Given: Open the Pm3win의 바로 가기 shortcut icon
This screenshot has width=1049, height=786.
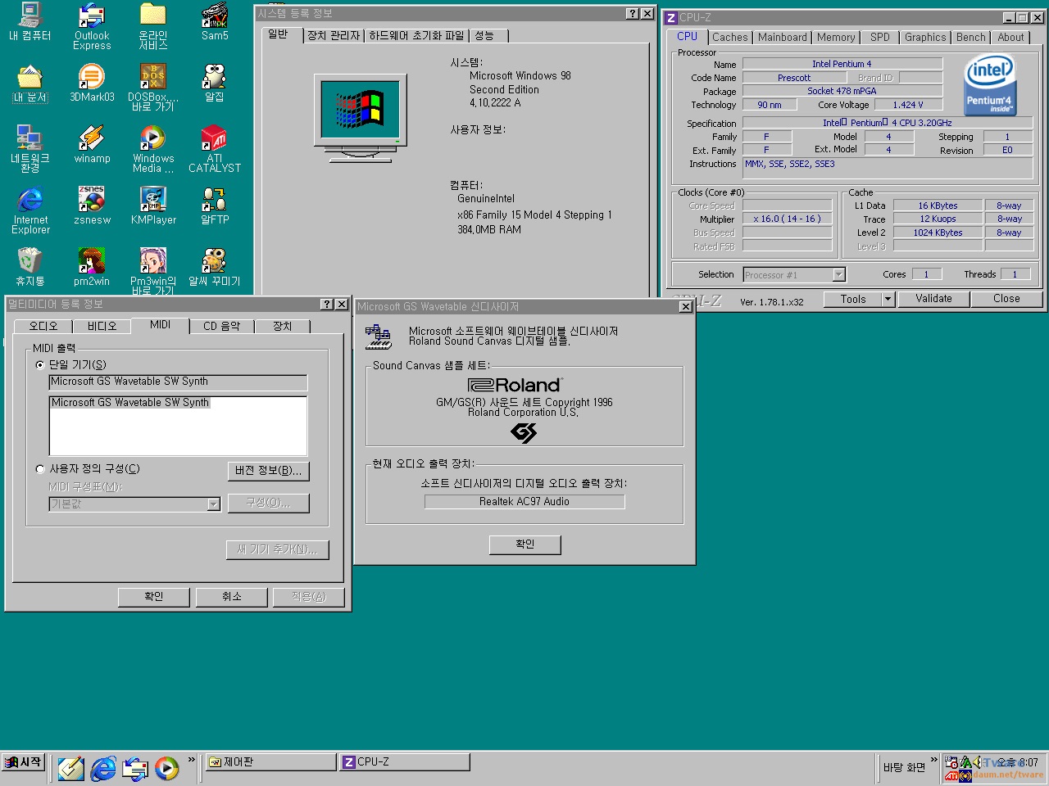Looking at the screenshot, I should (153, 271).
